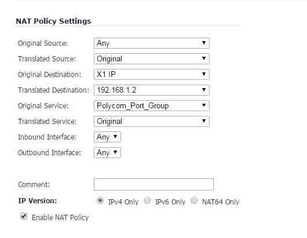Click the Original Destination dropdown arrow
This screenshot has width=307, height=238.
tap(204, 74)
